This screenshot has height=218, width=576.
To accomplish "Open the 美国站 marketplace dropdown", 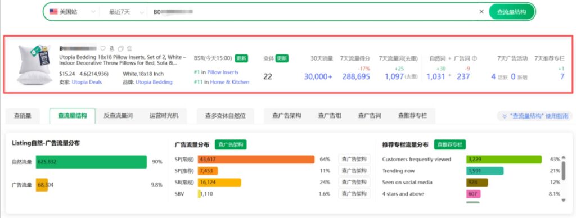I will 73,12.
